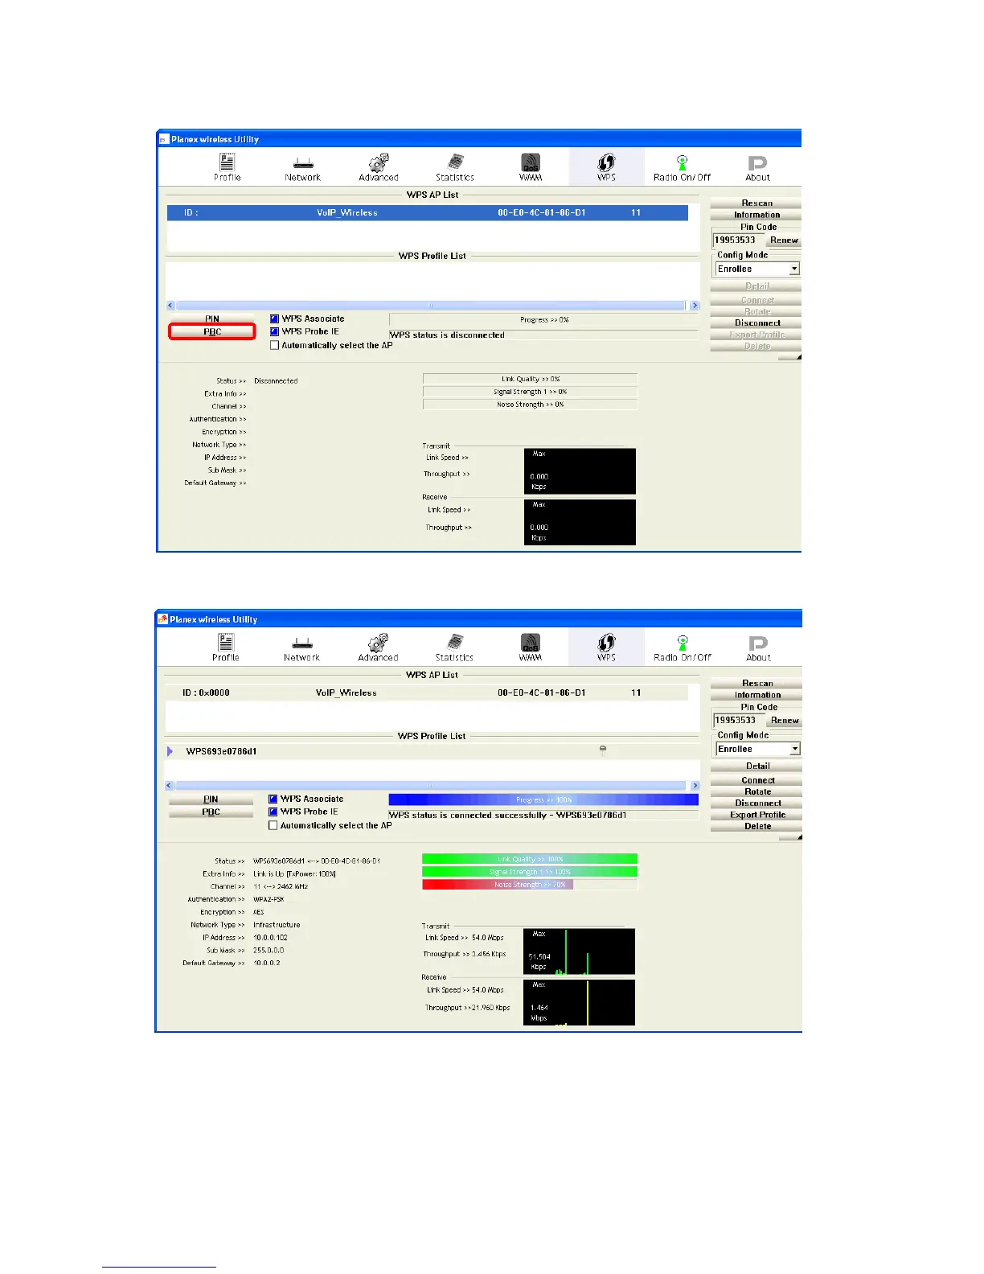The image size is (984, 1274).
Task: Open Network icon in the connected utility window
Action: pyautogui.click(x=301, y=648)
